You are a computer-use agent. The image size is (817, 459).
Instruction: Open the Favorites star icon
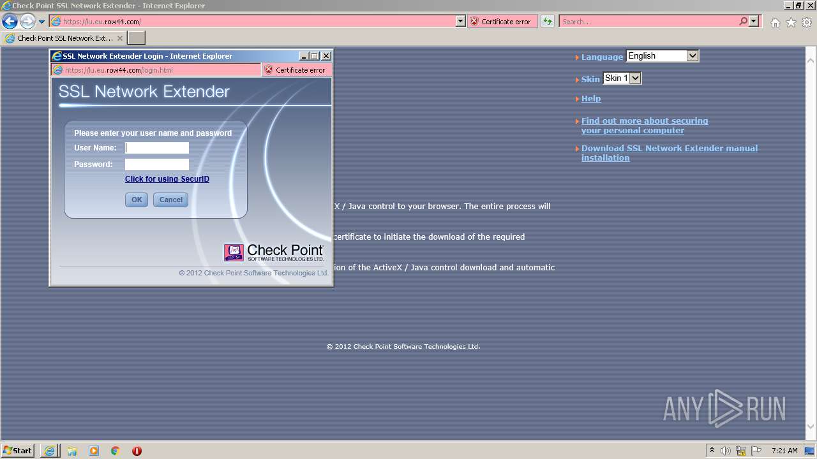point(791,22)
